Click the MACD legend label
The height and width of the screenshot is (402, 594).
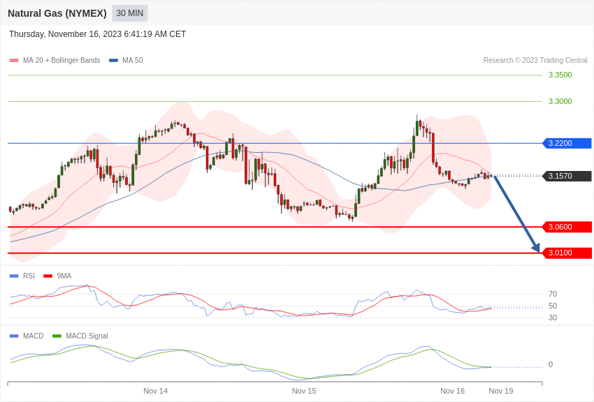(x=33, y=336)
